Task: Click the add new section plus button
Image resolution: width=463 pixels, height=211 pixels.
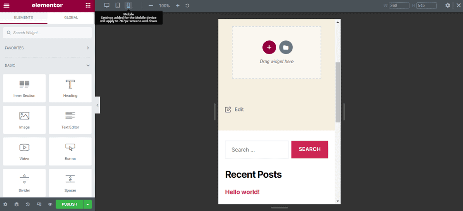Action: coord(269,47)
